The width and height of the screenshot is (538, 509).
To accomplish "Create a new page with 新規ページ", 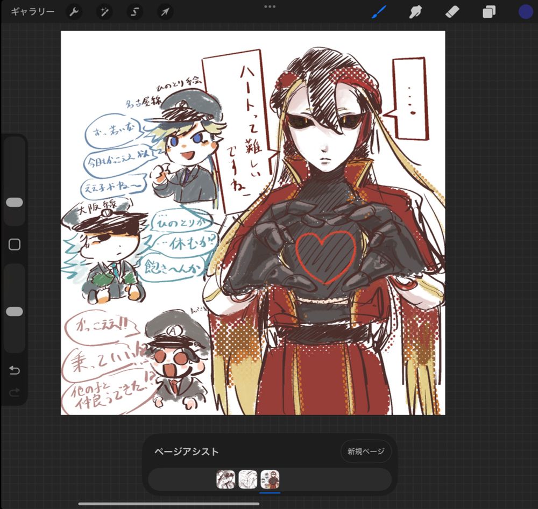I will (366, 451).
